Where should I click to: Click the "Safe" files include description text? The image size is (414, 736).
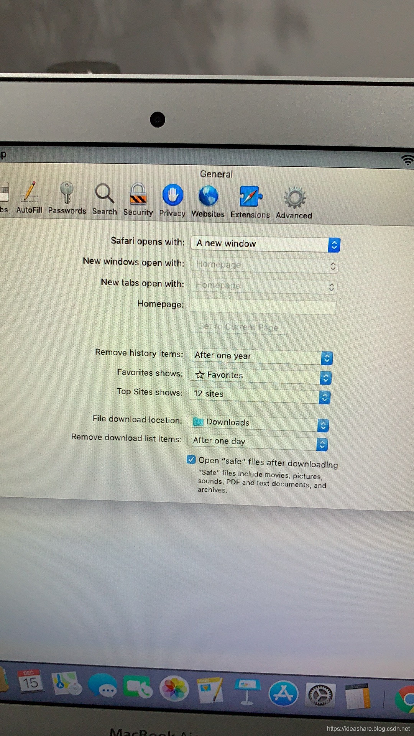[x=262, y=481]
